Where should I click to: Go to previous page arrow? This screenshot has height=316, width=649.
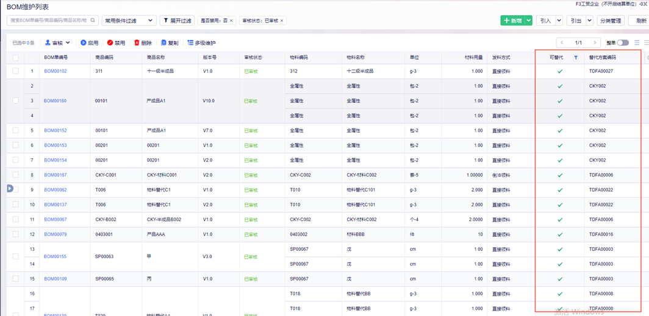562,43
